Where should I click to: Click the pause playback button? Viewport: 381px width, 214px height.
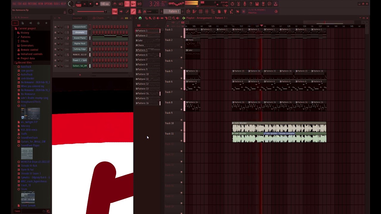[x=85, y=4]
